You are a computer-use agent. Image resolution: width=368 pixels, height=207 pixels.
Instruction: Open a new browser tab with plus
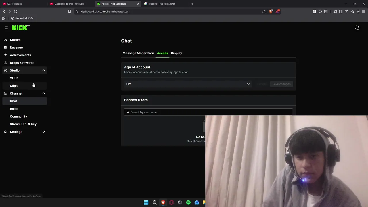(x=192, y=4)
